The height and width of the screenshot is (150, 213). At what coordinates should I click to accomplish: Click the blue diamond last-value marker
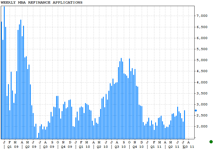click(x=196, y=111)
